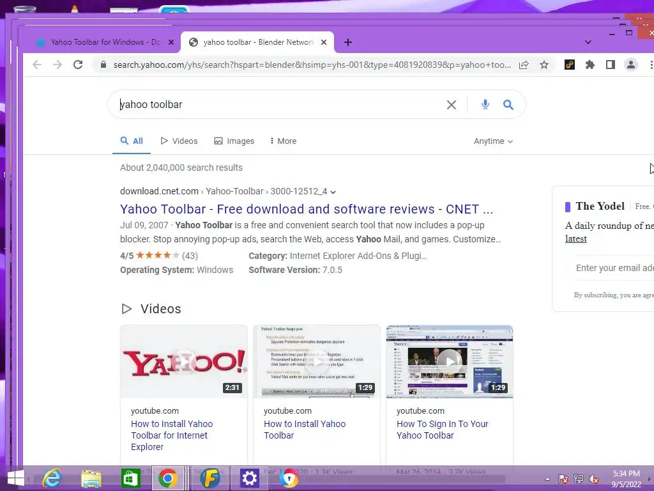Viewport: 654px width, 491px height.
Task: Click into the yahoo toolbar search box
Action: pos(280,104)
